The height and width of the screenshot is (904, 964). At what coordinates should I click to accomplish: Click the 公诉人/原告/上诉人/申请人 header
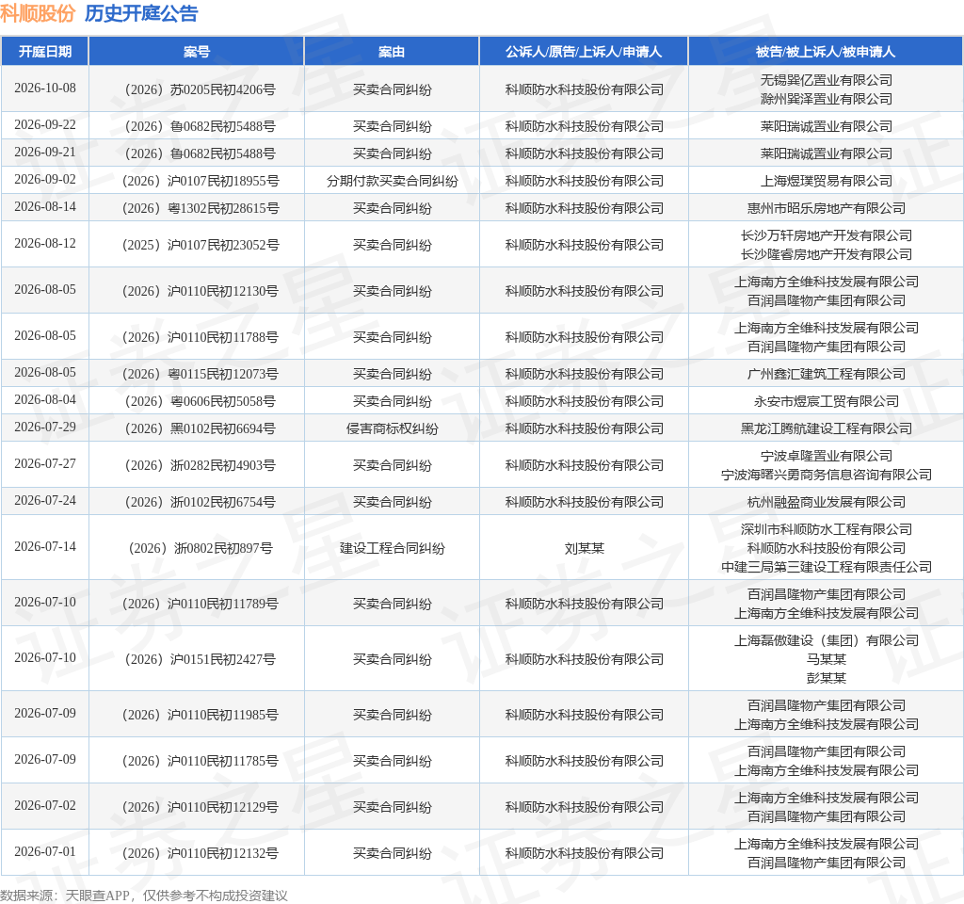pyautogui.click(x=584, y=52)
